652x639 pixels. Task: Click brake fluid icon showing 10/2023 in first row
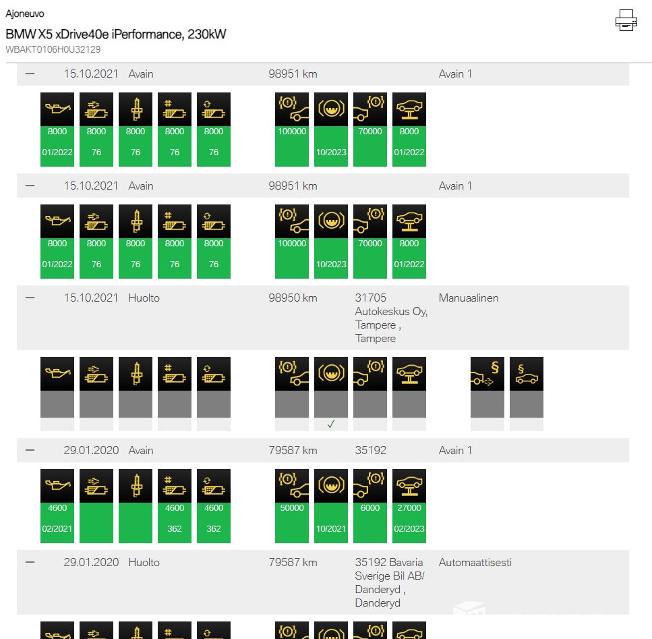331,109
